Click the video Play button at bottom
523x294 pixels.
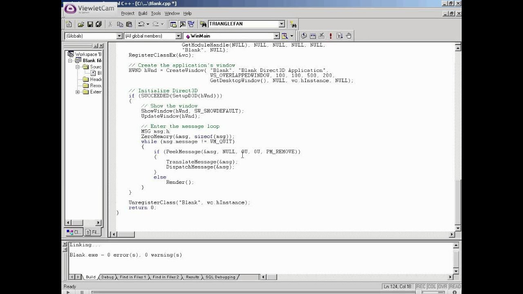tap(68, 292)
